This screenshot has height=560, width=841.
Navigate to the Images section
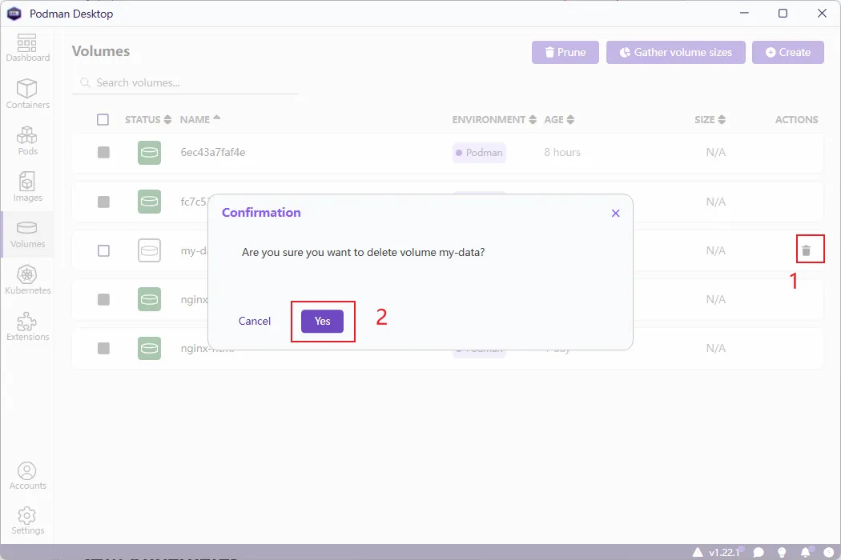(27, 187)
